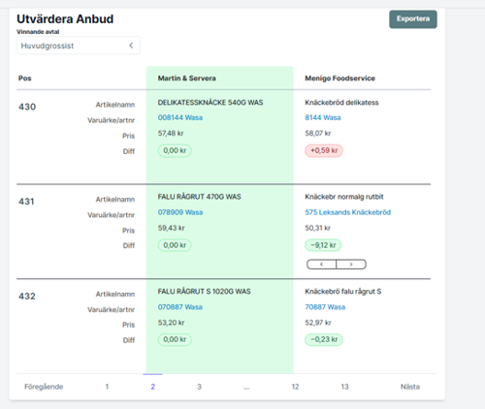Go to pagination page 13
This screenshot has height=409, width=485.
coord(344,387)
